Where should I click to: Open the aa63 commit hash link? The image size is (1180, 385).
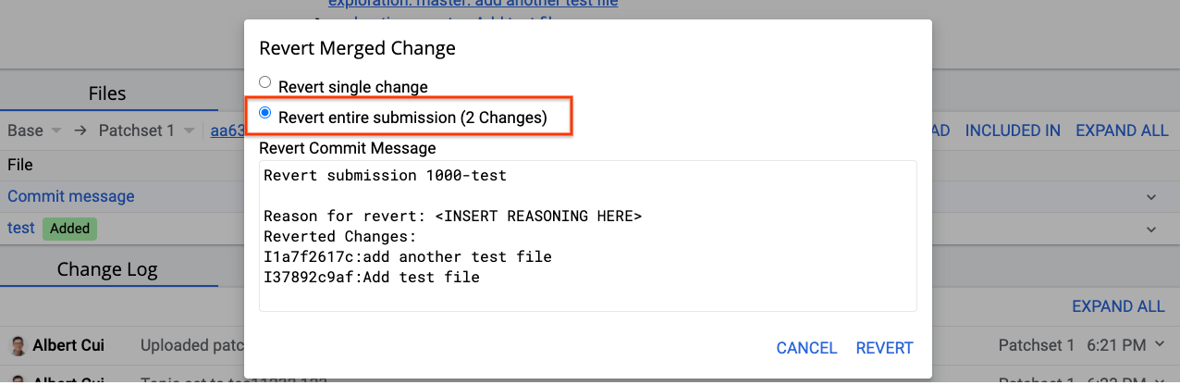227,130
